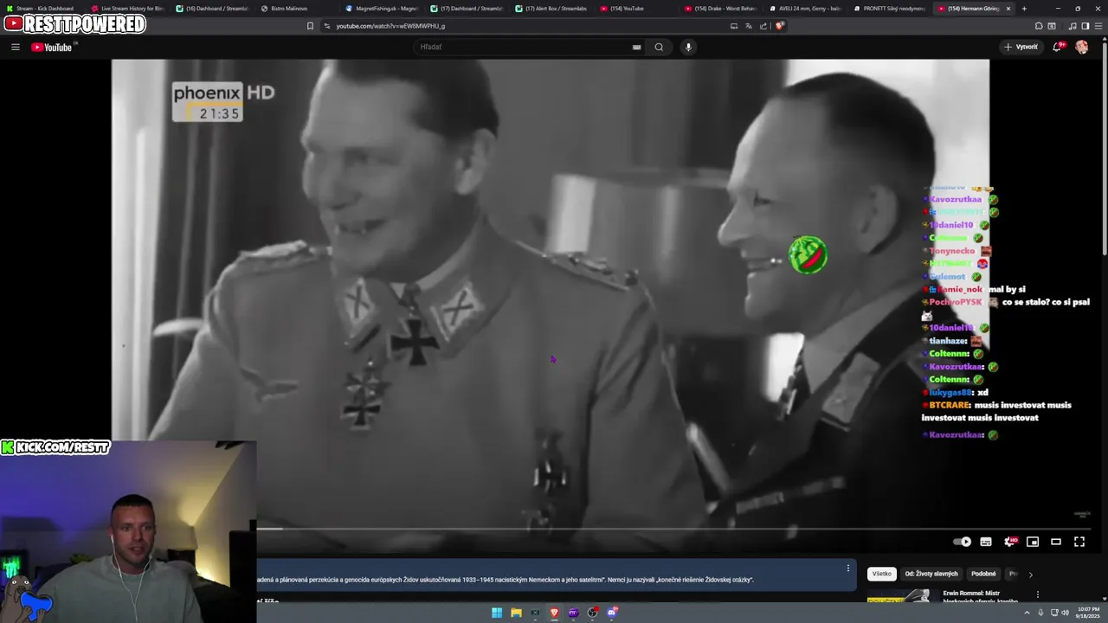
Task: Enter full screen video mode
Action: 1079,542
